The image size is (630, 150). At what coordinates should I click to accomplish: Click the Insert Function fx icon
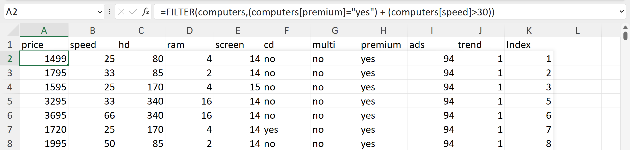(x=145, y=12)
